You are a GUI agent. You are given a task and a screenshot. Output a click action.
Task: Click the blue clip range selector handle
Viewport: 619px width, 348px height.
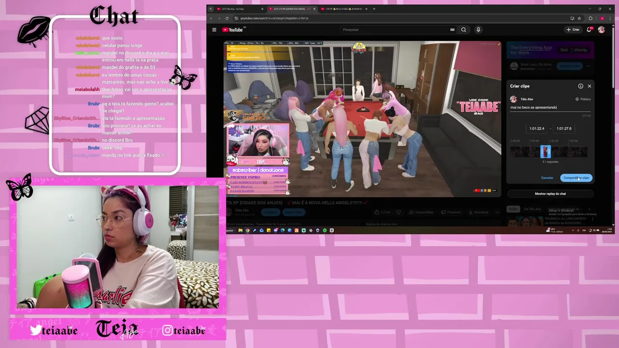545,151
